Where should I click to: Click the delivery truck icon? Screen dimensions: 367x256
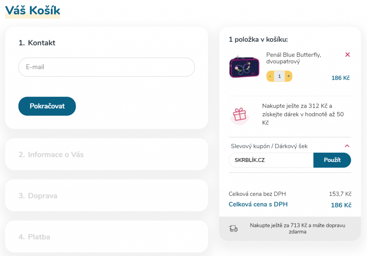(x=233, y=228)
